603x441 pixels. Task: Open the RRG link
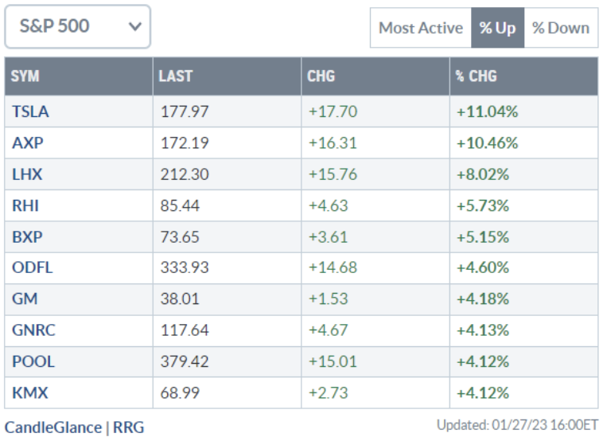tap(129, 427)
